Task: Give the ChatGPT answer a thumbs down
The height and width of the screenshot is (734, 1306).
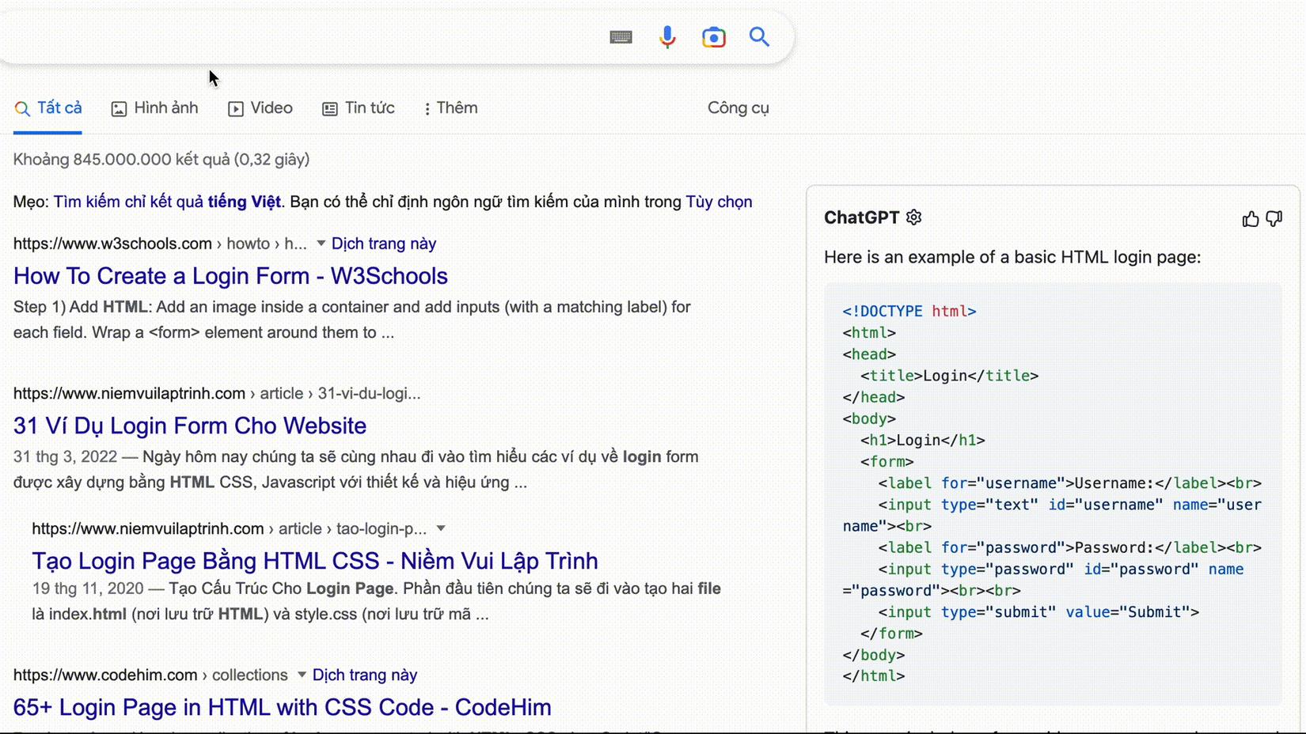Action: point(1274,219)
